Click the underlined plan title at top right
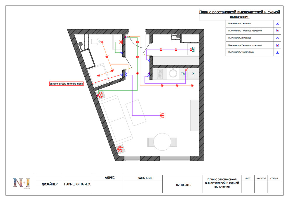Screen dimensions: 289x201 [x=239, y=14]
